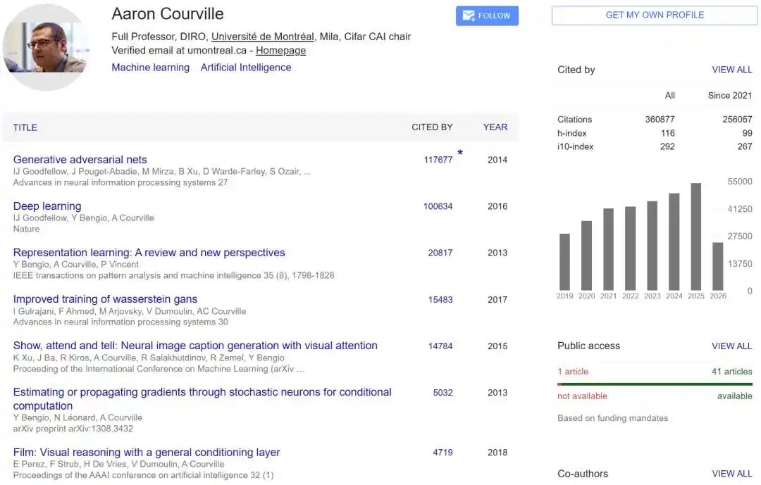The image size is (761, 485).
Task: Open Generative adversarial nets paper
Action: [80, 160]
